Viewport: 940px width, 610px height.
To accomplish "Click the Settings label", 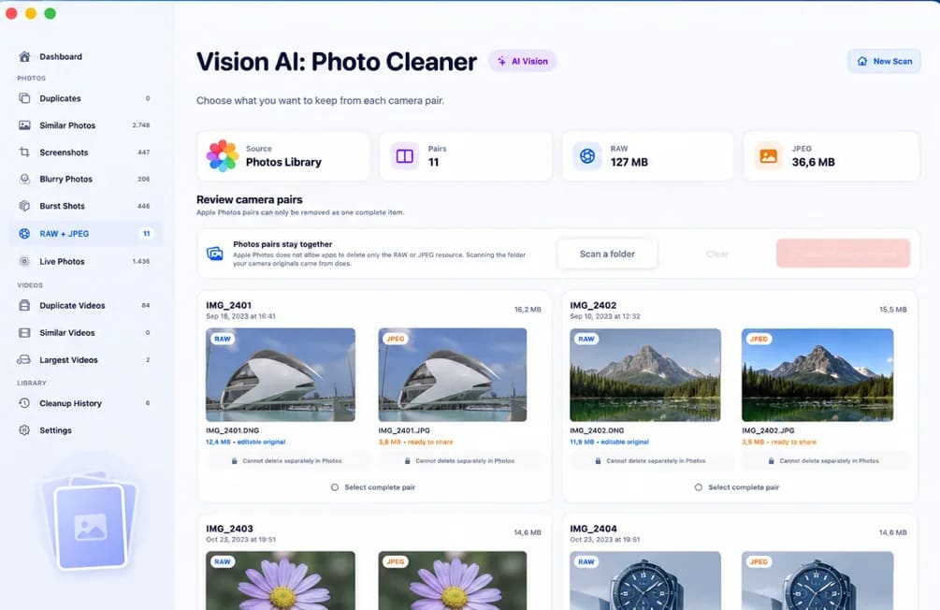I will pos(55,430).
